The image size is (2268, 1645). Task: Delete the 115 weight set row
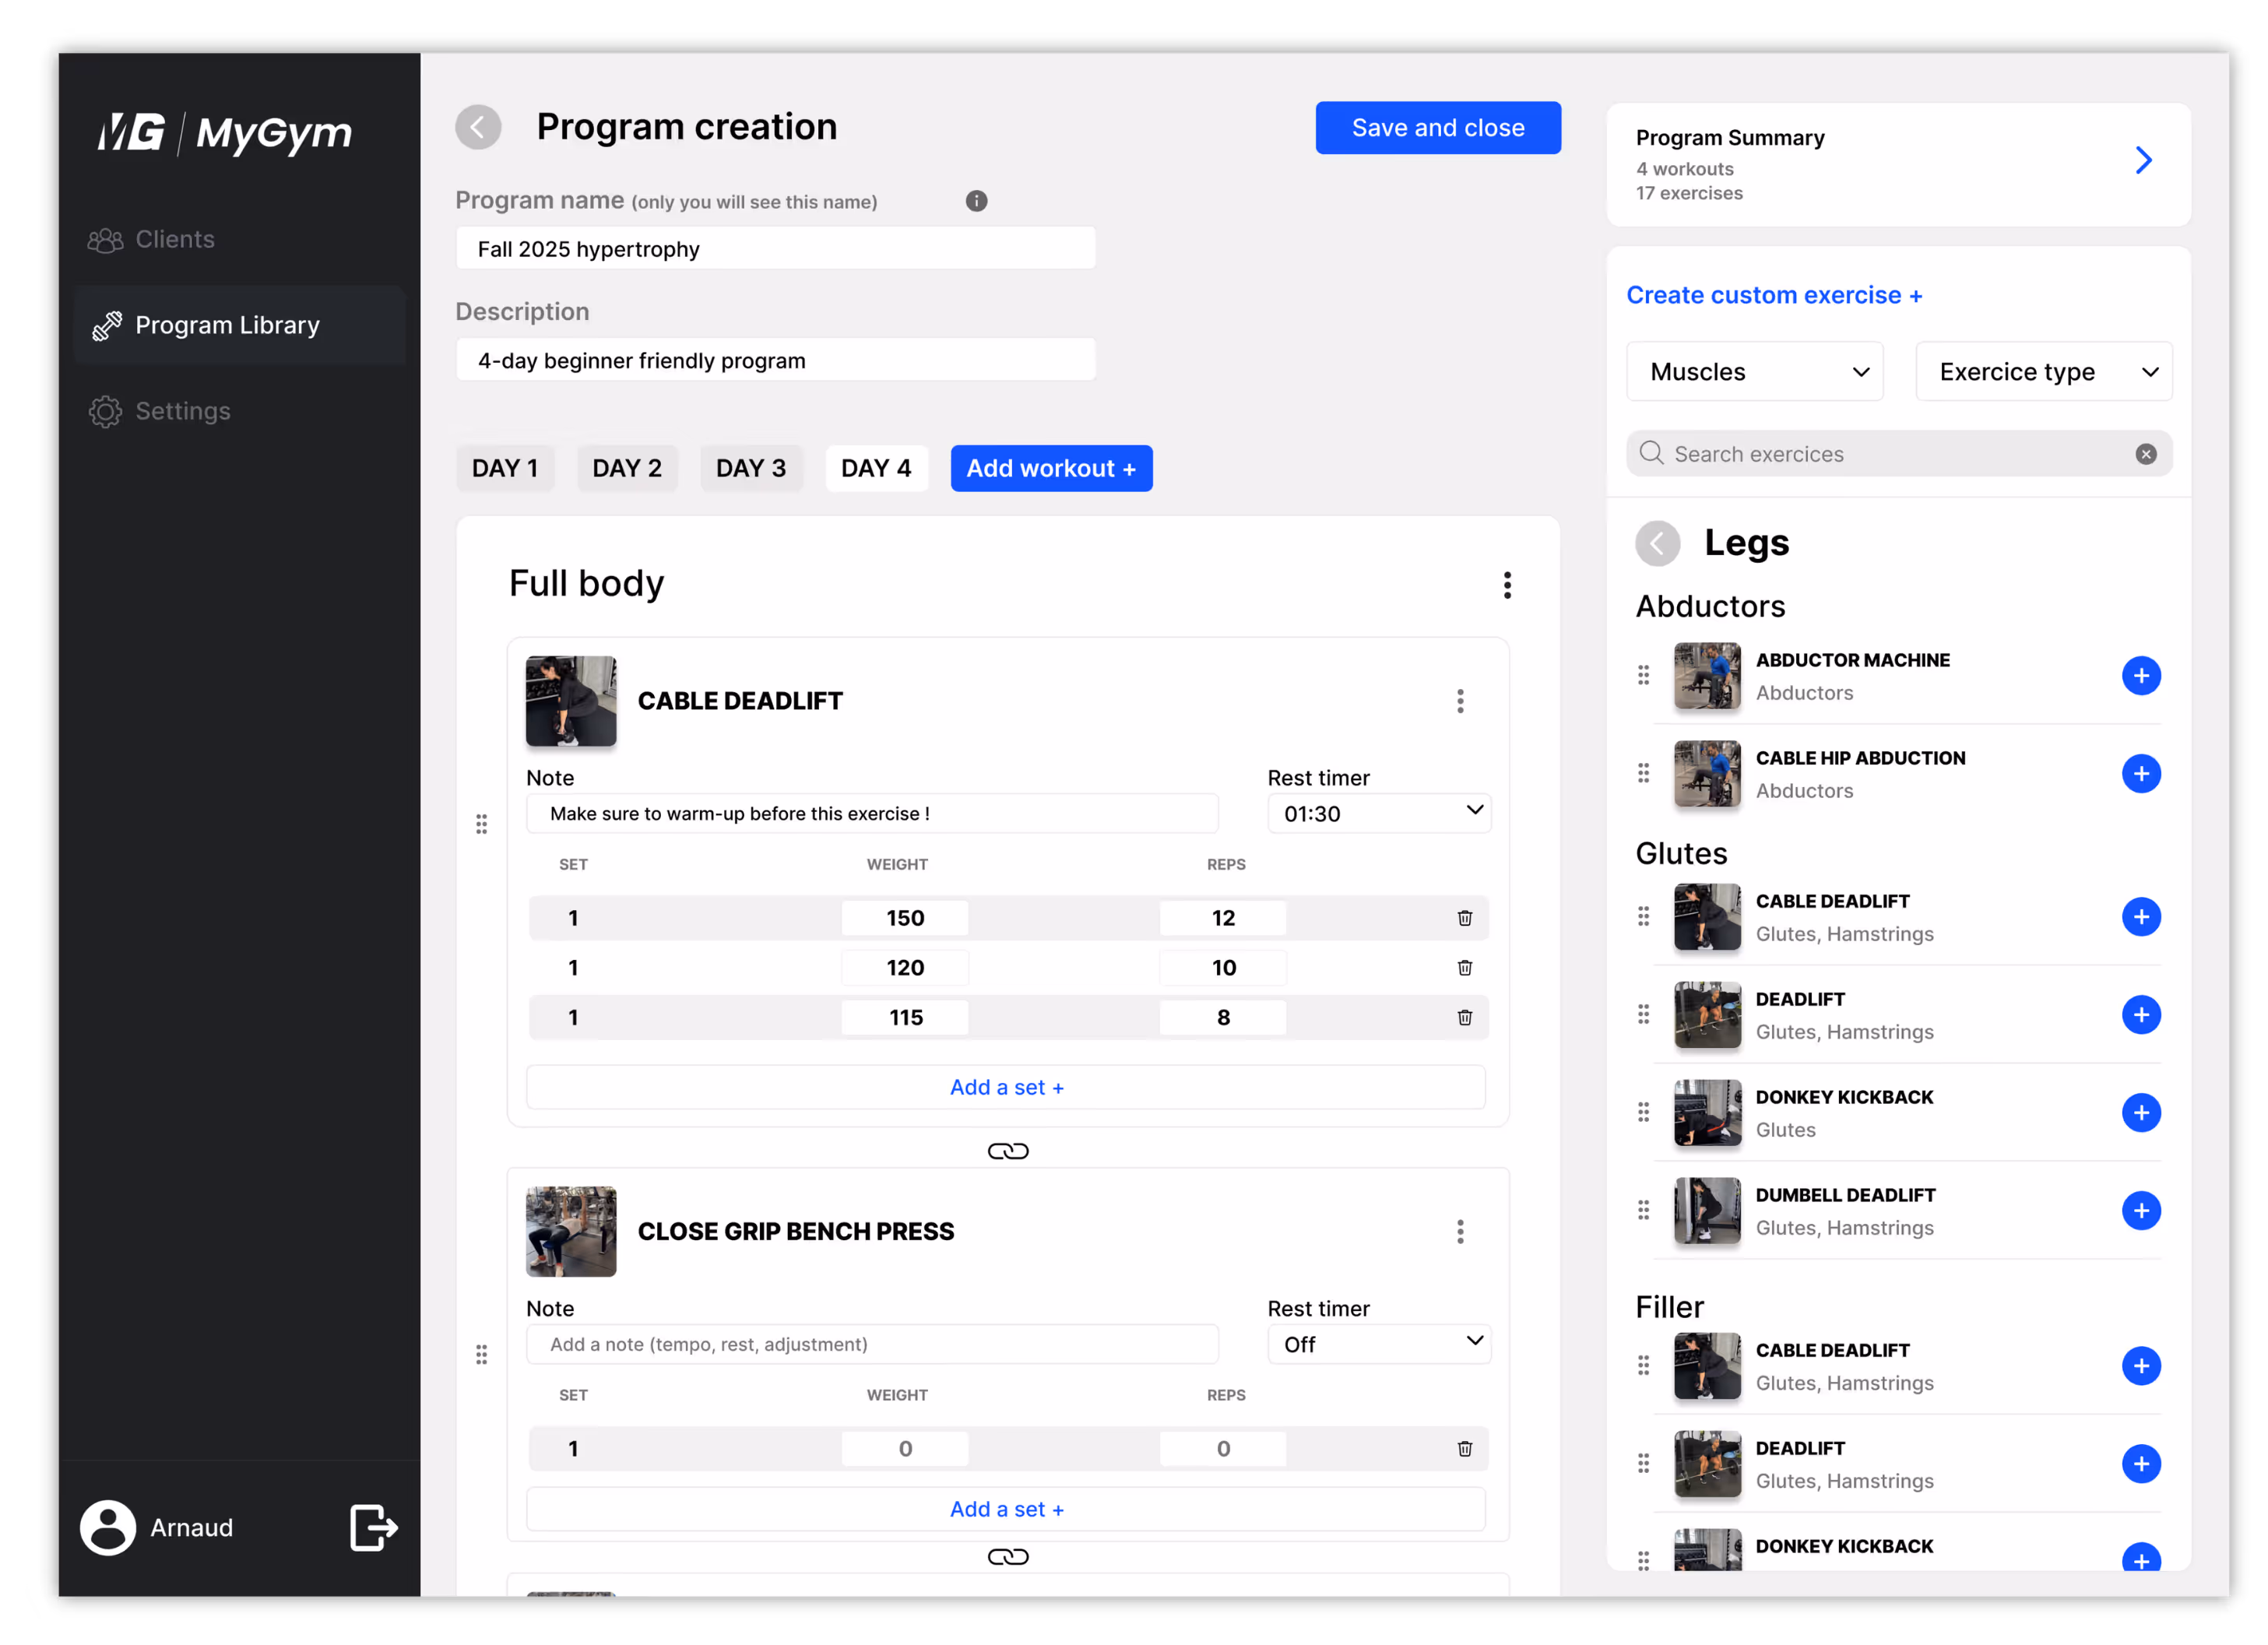[x=1465, y=1018]
